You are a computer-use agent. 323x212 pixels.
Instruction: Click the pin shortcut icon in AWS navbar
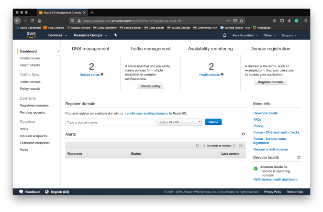click(x=115, y=35)
